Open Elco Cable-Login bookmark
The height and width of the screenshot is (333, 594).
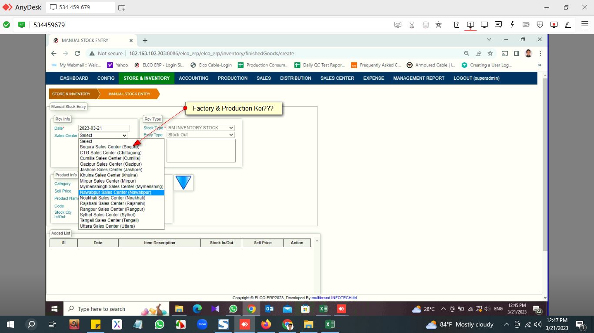point(211,65)
